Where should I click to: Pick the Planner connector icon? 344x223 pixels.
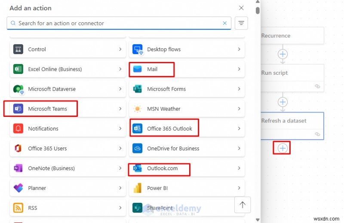18,188
